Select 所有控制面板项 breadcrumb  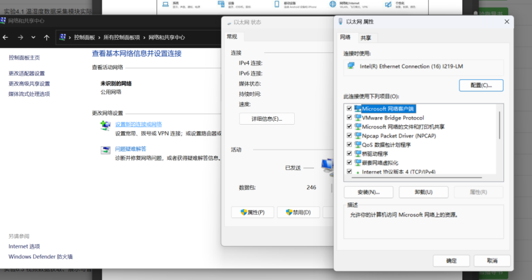point(122,37)
